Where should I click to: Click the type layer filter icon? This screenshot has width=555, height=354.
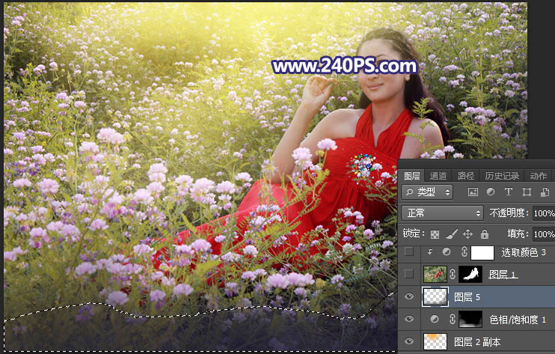509,192
